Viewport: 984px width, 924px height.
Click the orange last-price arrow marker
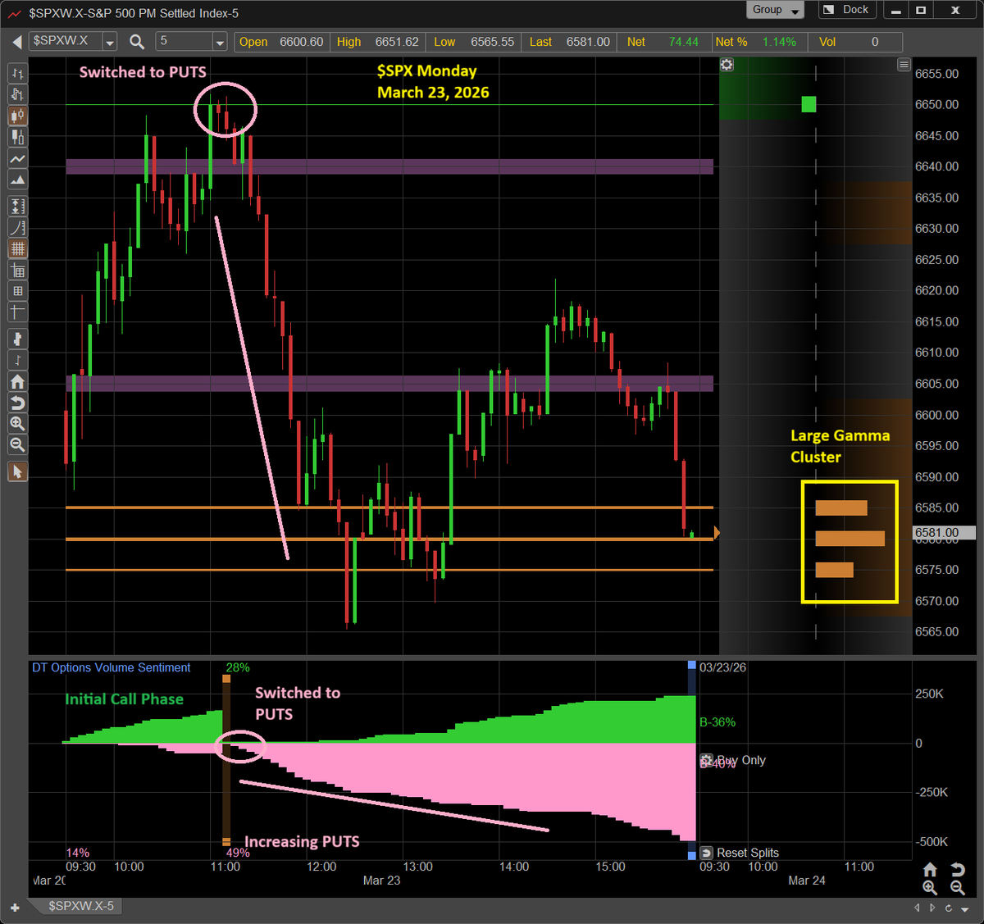717,533
